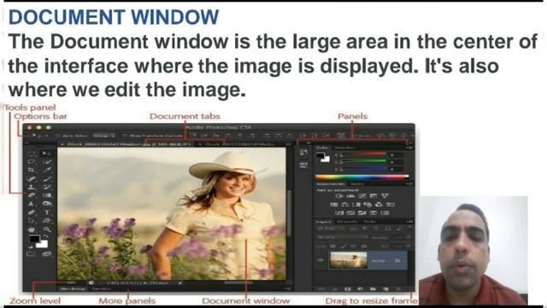Open the Mini Bridge tab
Image resolution: width=547 pixels, height=308 pixels.
click(x=74, y=289)
